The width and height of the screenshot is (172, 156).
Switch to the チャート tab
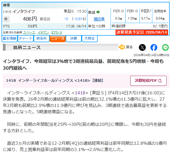[25, 39]
